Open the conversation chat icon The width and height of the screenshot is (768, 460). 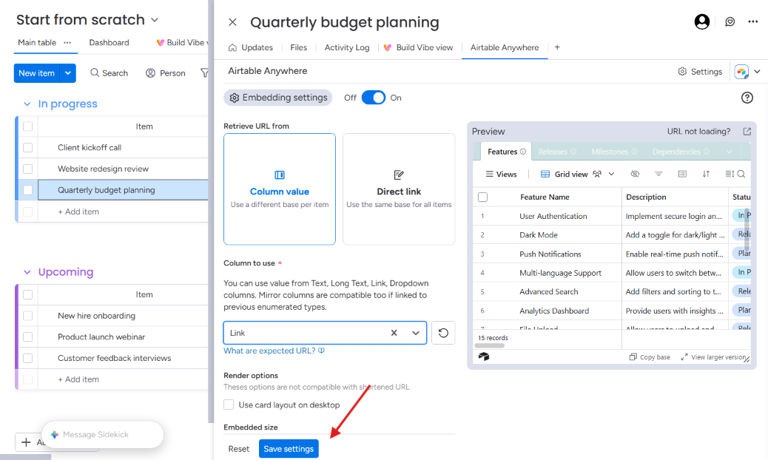click(730, 21)
